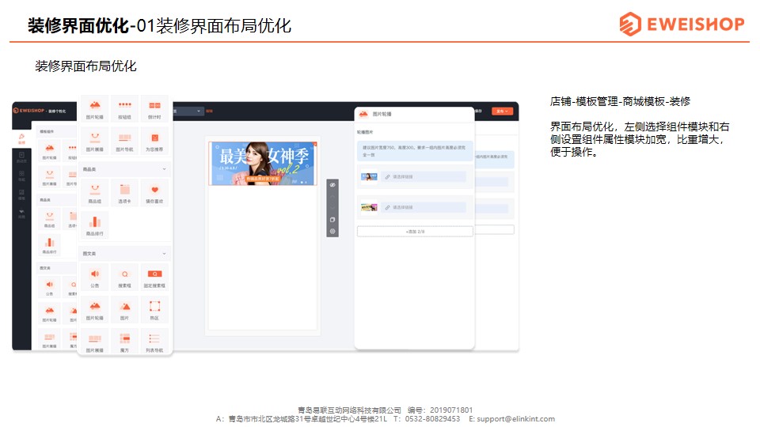Viewport: 760px width, 427px height.
Task: Toggle component visibility with the eye icon
Action: [x=332, y=185]
